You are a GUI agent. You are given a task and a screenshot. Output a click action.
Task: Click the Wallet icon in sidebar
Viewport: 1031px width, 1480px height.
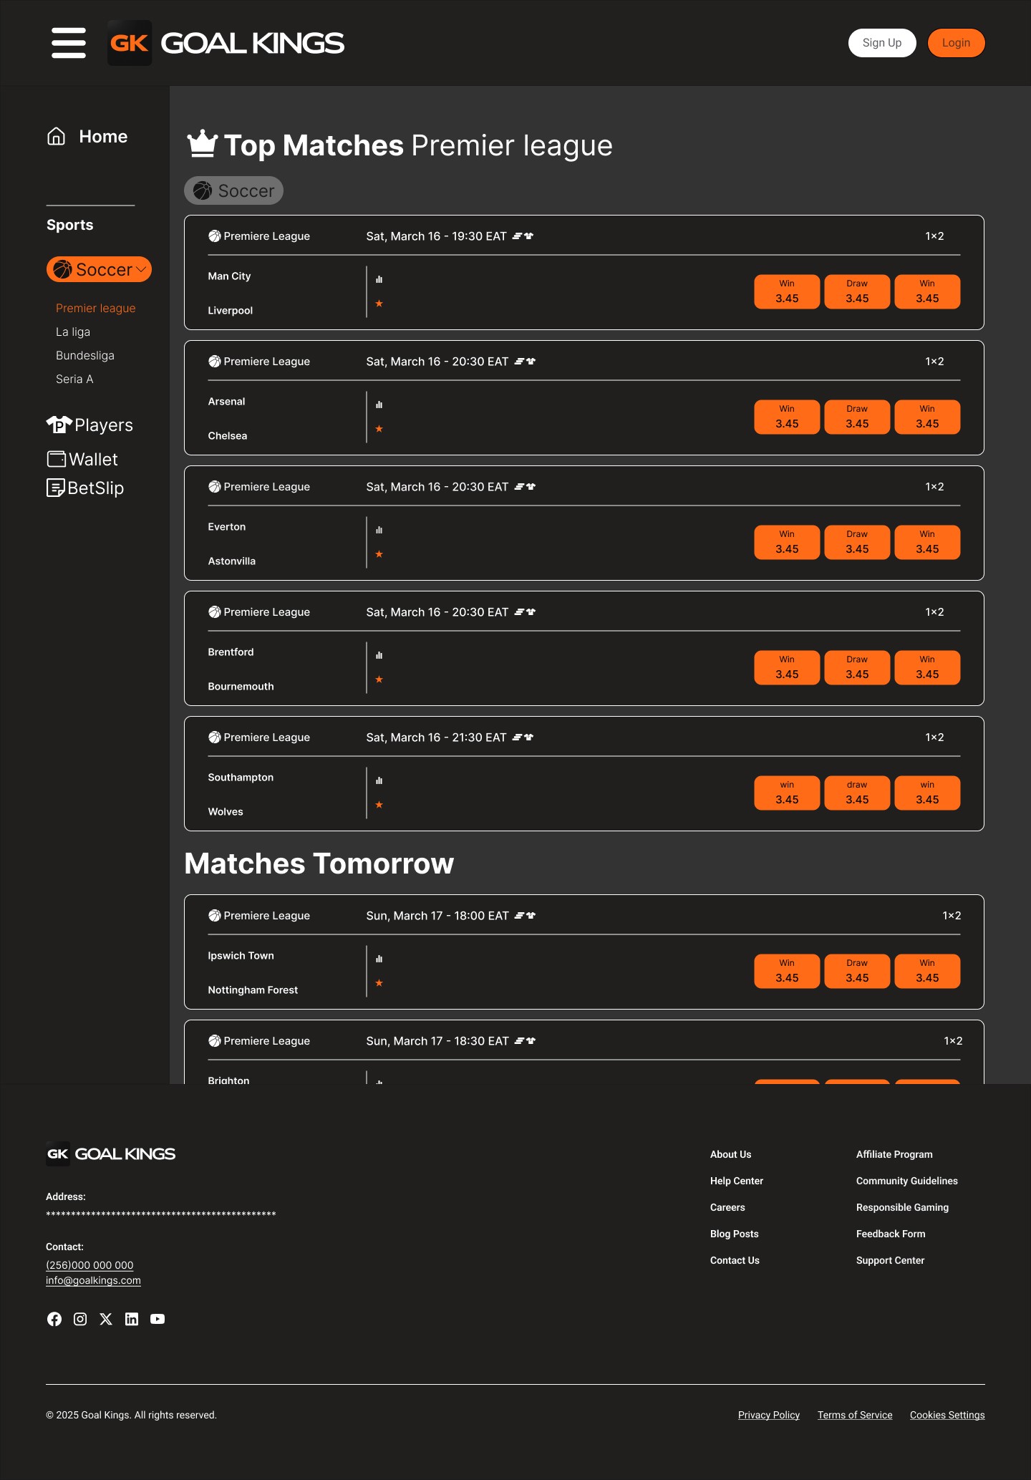(57, 459)
